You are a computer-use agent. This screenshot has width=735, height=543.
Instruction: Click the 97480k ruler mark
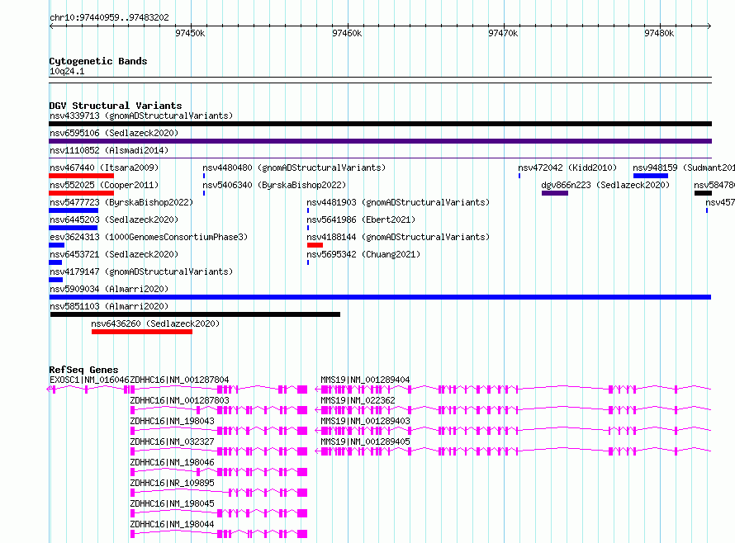(658, 33)
